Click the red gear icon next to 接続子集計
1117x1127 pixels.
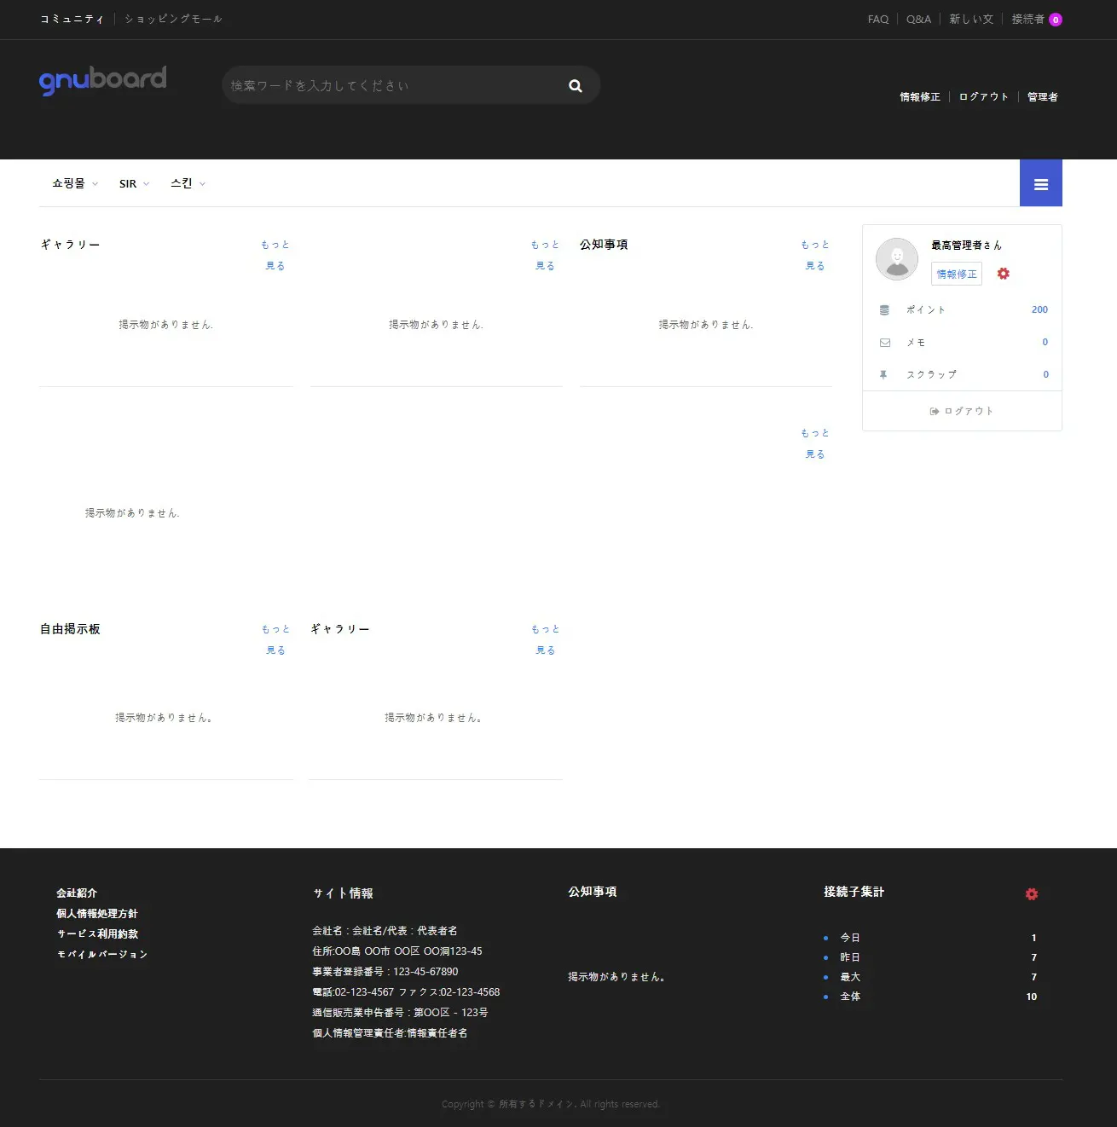tap(1032, 894)
